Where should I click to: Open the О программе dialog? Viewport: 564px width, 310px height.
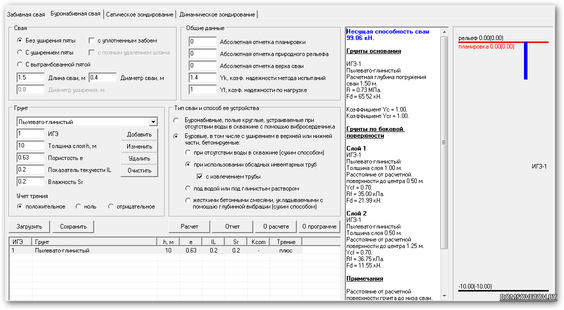[319, 226]
